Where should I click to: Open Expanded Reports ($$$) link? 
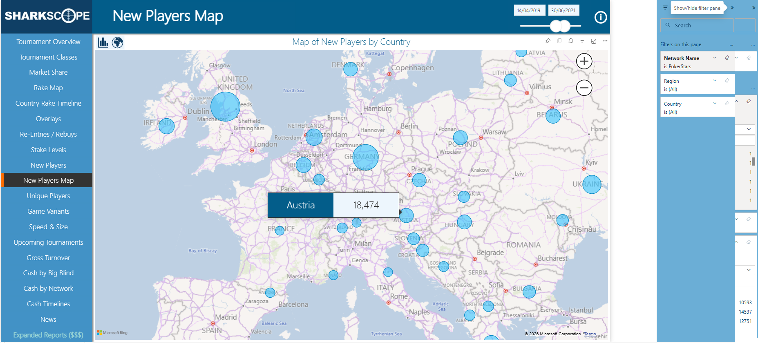point(48,335)
